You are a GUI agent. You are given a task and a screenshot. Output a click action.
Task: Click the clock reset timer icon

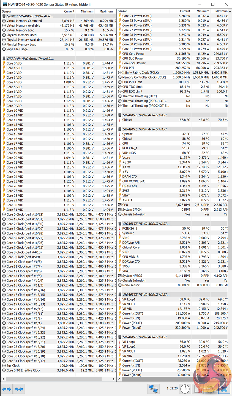[185, 389]
